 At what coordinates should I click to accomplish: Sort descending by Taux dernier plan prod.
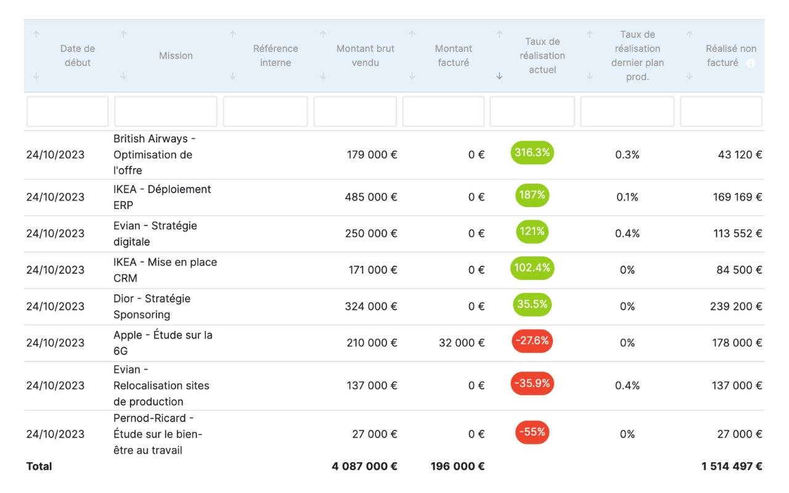(x=590, y=76)
